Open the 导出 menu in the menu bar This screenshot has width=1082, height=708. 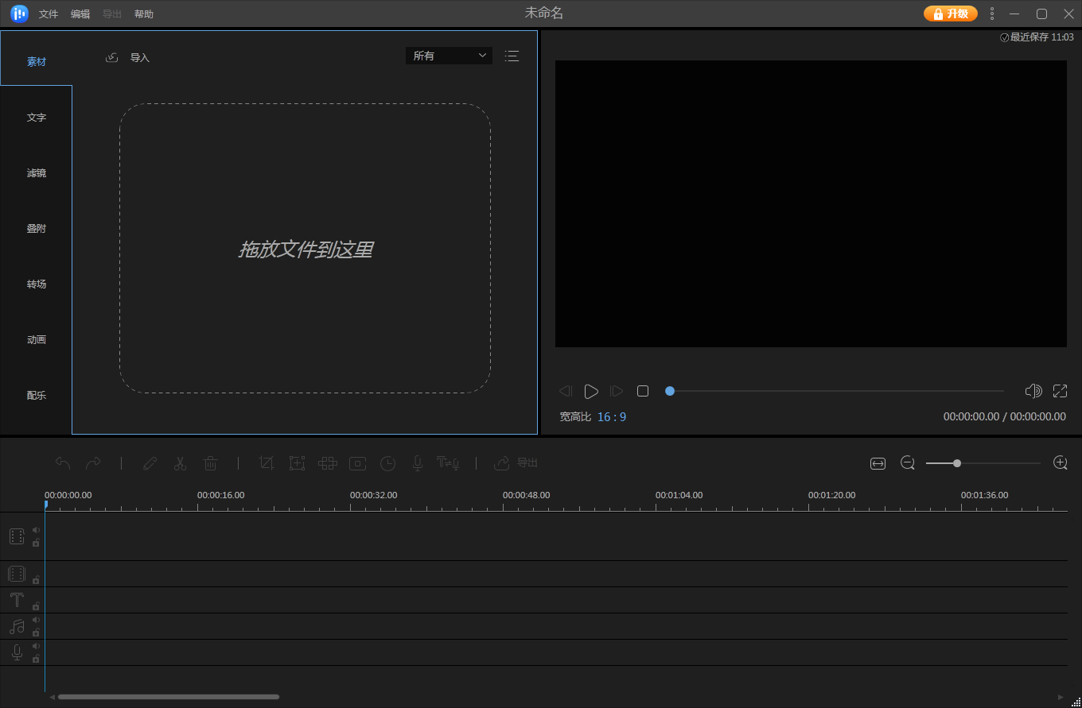pyautogui.click(x=112, y=14)
